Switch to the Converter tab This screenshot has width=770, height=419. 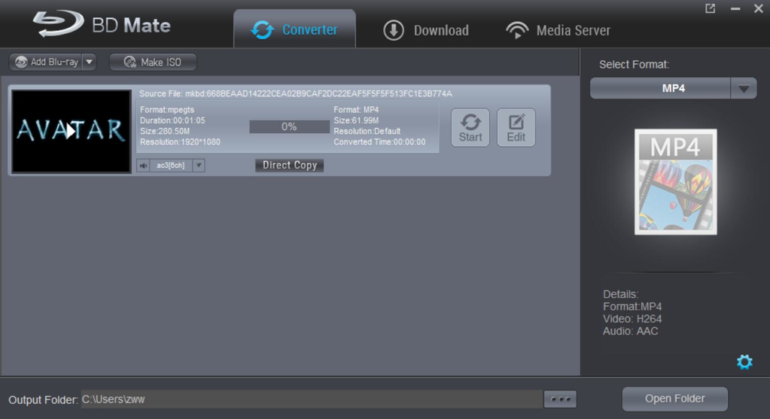294,29
